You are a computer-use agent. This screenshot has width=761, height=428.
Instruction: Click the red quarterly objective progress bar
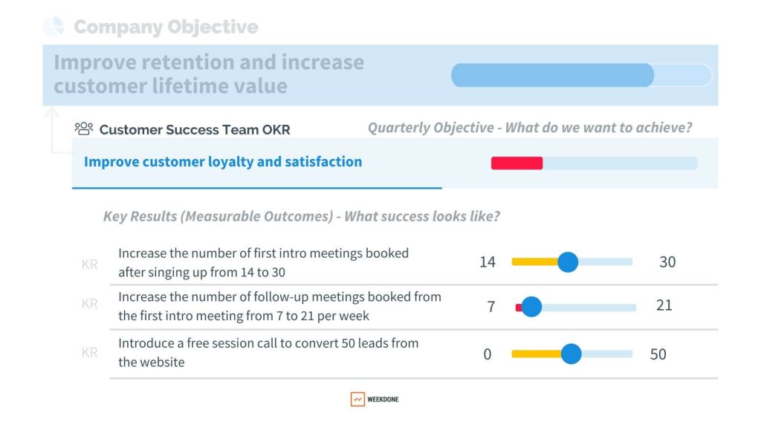(517, 163)
